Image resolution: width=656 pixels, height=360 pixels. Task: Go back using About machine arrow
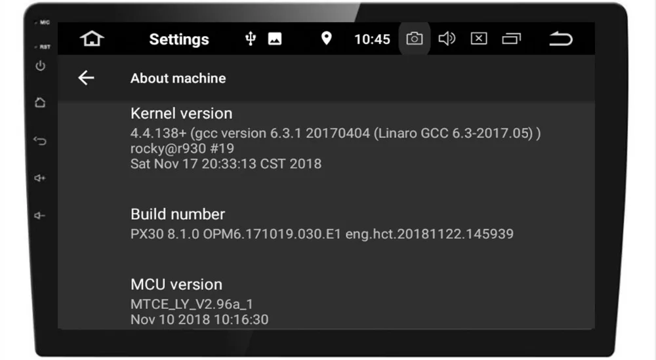coord(86,78)
